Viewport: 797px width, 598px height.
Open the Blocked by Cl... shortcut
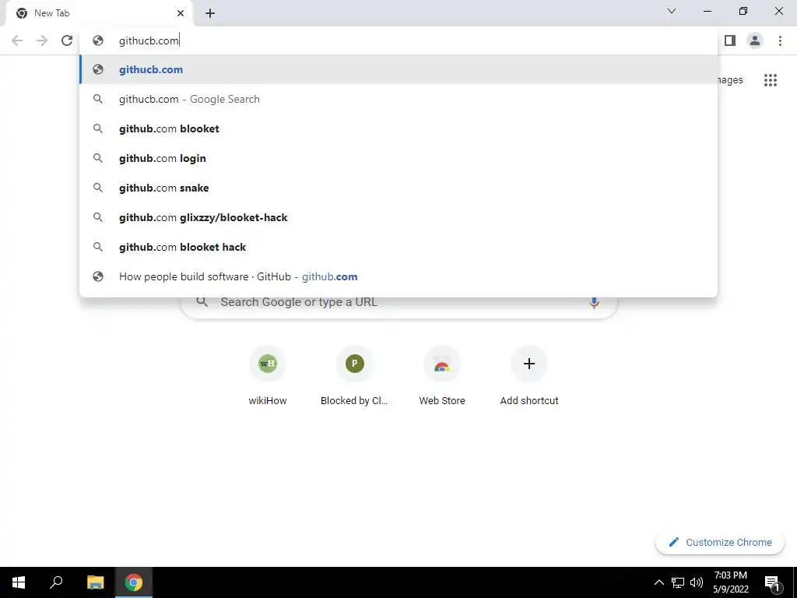[354, 376]
